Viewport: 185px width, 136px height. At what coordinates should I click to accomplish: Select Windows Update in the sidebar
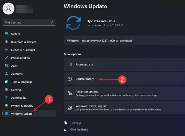point(29,114)
